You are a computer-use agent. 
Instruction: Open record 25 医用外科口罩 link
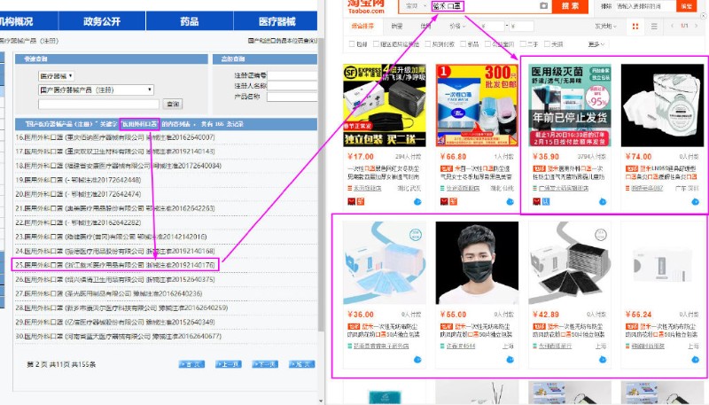coord(115,264)
